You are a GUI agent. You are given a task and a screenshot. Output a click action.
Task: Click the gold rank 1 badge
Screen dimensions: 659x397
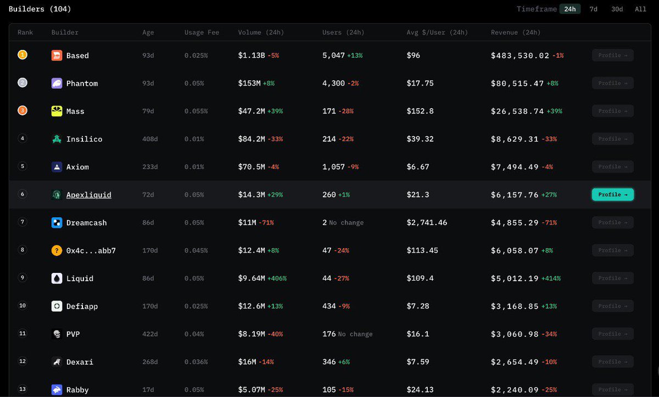point(23,55)
